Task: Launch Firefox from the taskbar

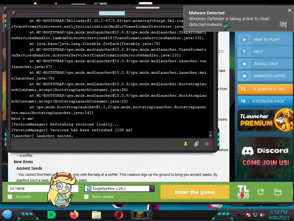Action: tap(74, 215)
